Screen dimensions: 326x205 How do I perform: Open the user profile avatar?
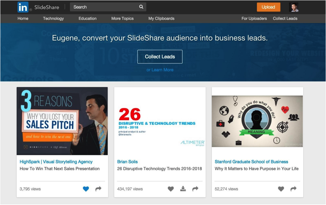[x=294, y=7]
